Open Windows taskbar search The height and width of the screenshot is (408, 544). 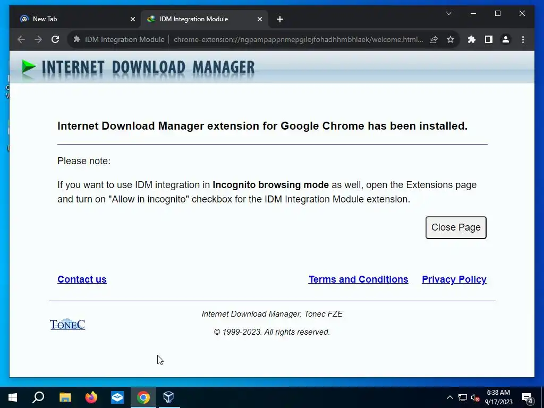coord(38,397)
